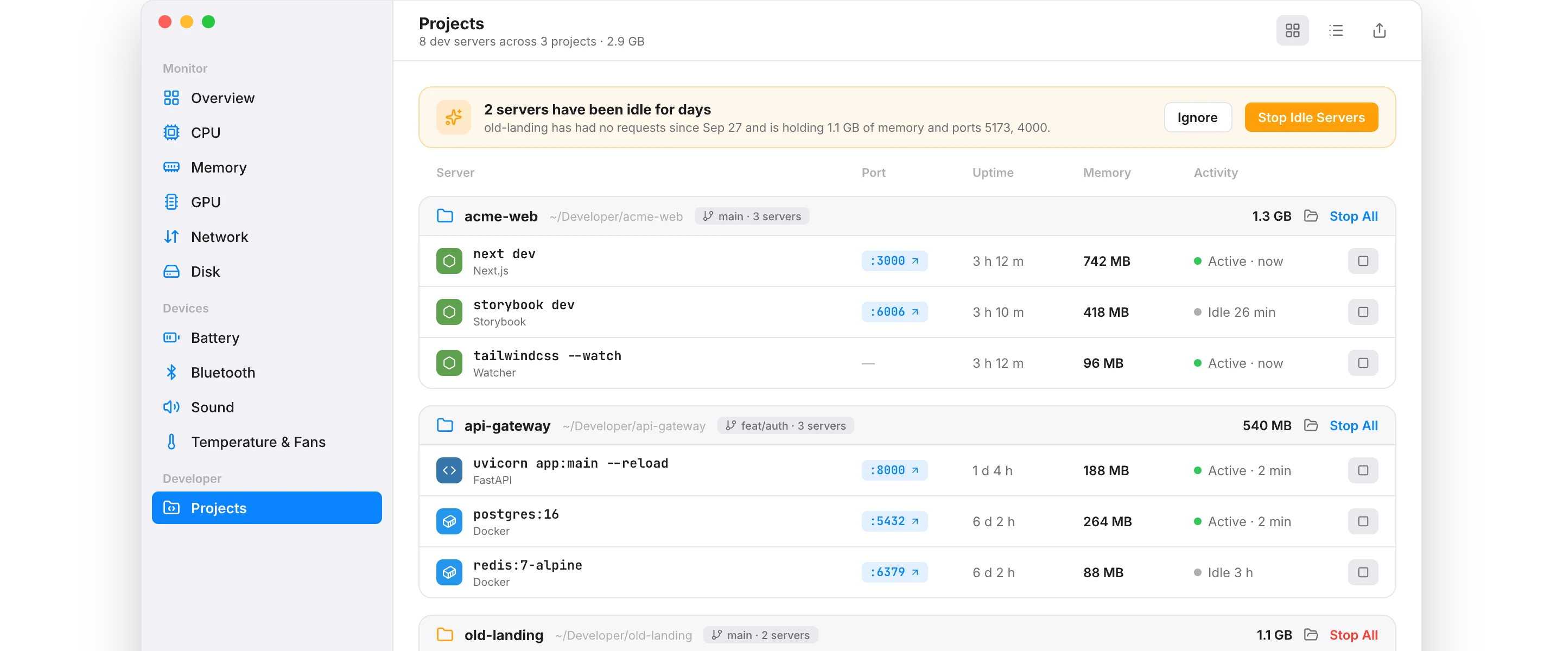Reveal api-gateway folder in Finder
The width and height of the screenshot is (1563, 651).
(x=1311, y=425)
